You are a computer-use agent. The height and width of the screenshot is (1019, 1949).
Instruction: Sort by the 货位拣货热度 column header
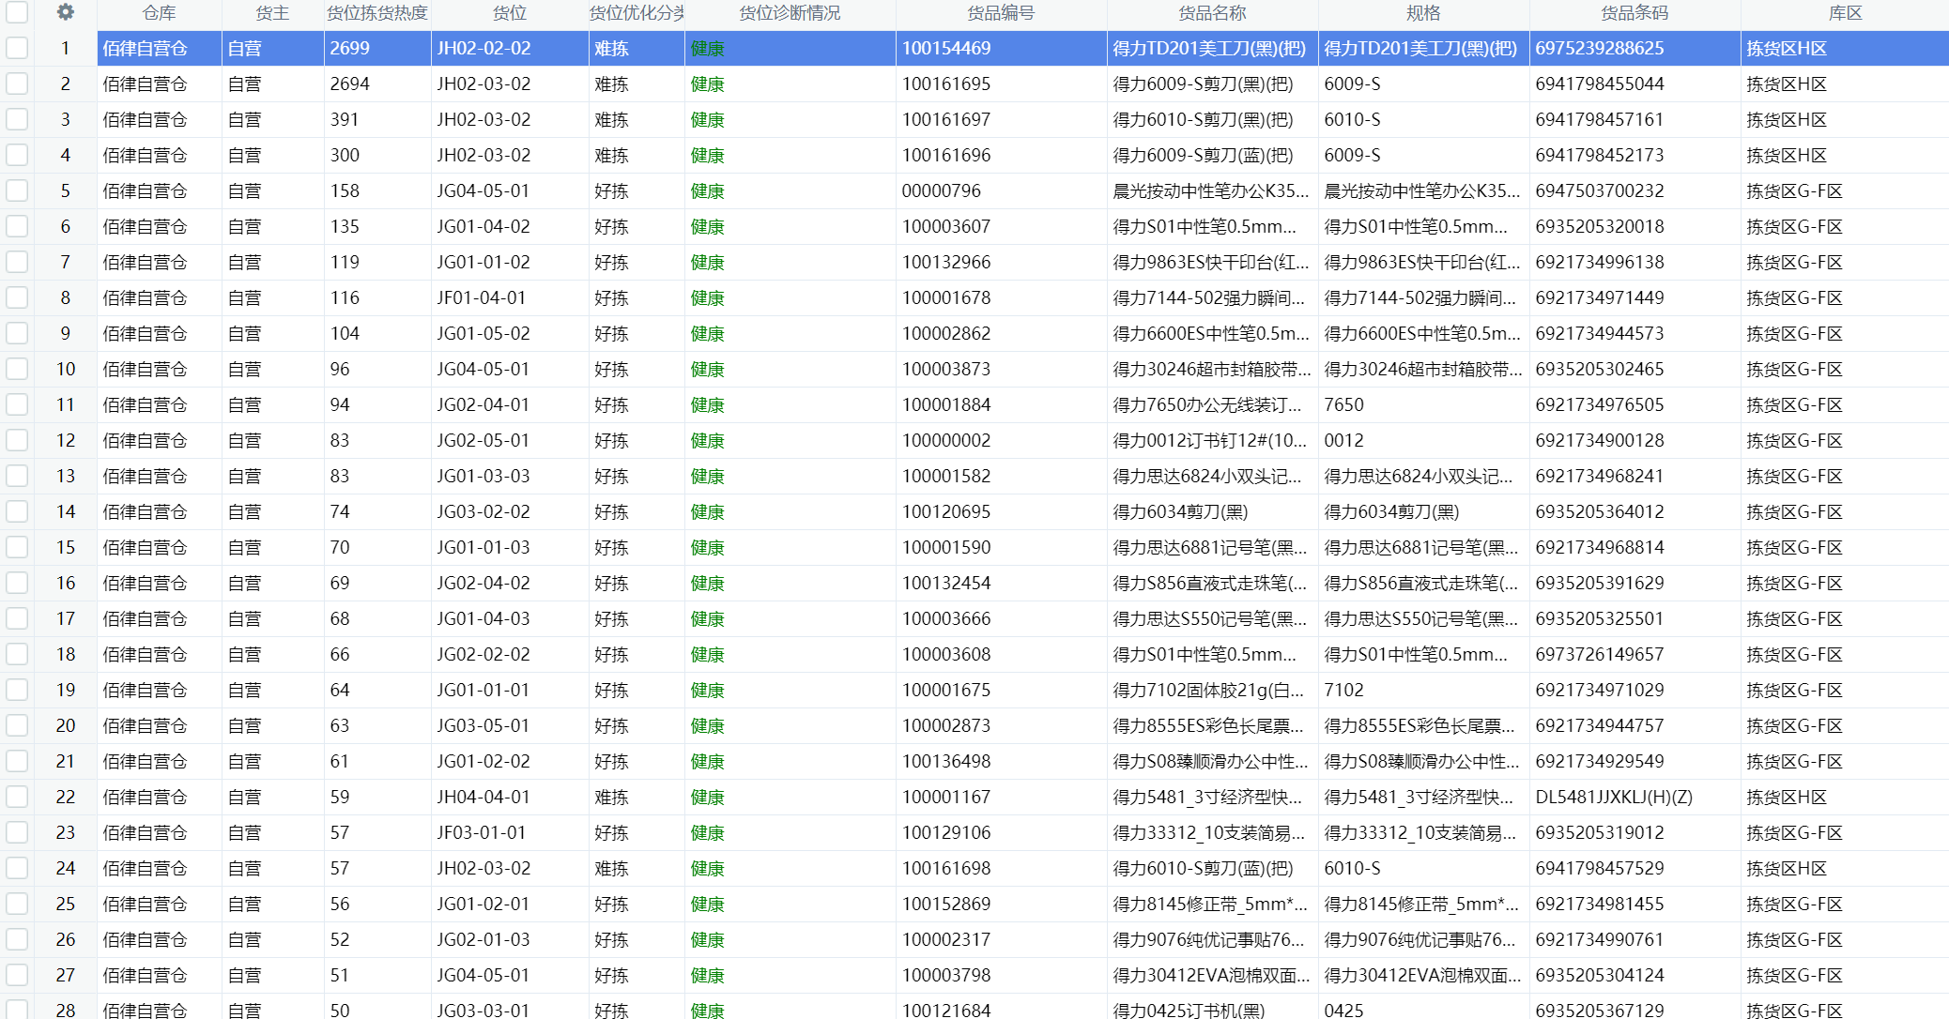[x=377, y=13]
